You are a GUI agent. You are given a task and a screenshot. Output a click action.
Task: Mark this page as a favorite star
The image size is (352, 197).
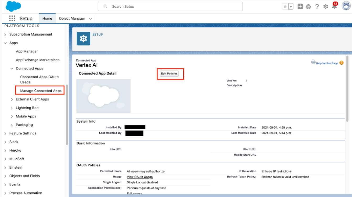pyautogui.click(x=285, y=6)
